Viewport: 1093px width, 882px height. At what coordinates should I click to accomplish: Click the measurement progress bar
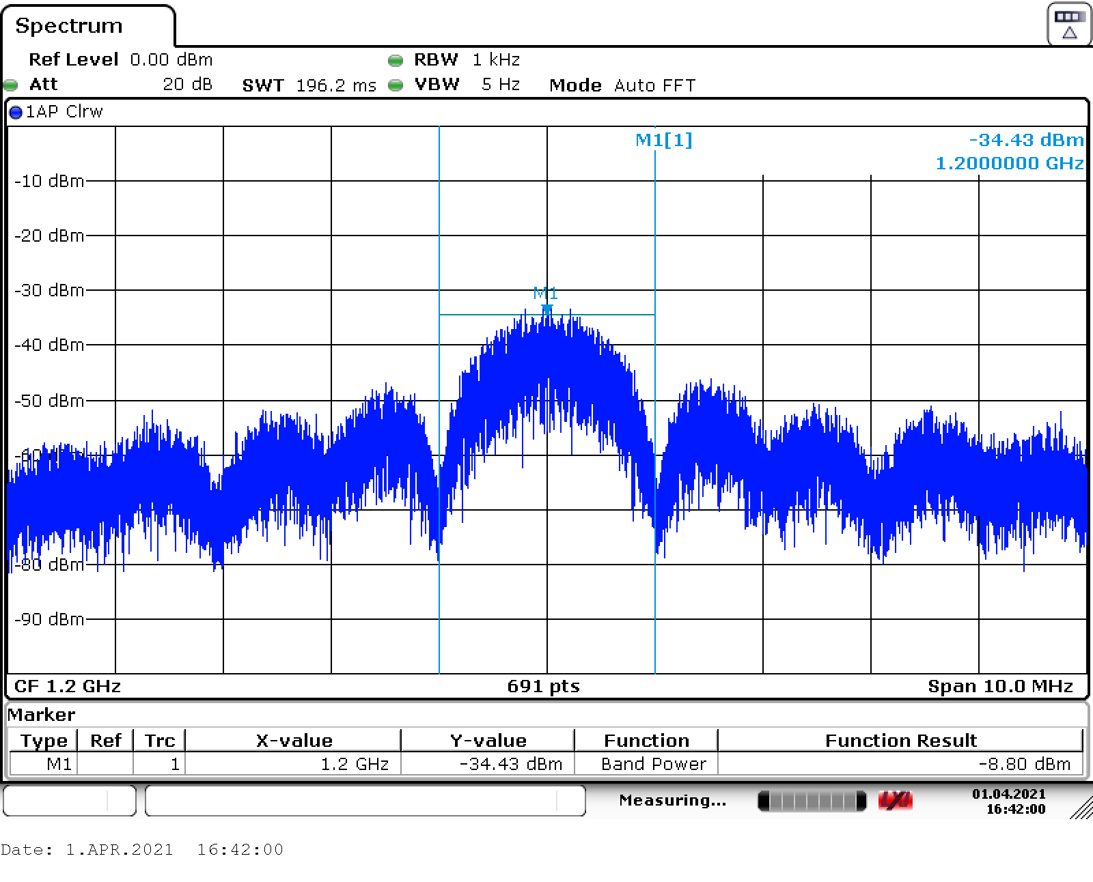812,801
